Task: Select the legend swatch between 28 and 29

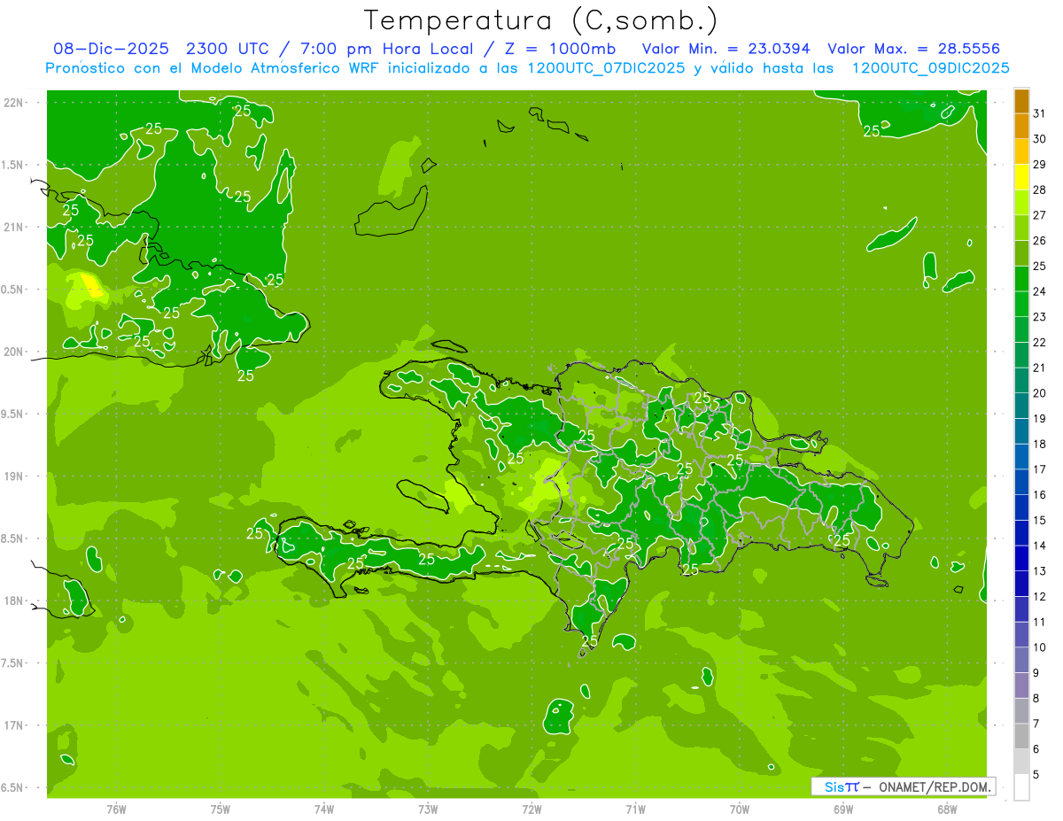Action: [1021, 177]
